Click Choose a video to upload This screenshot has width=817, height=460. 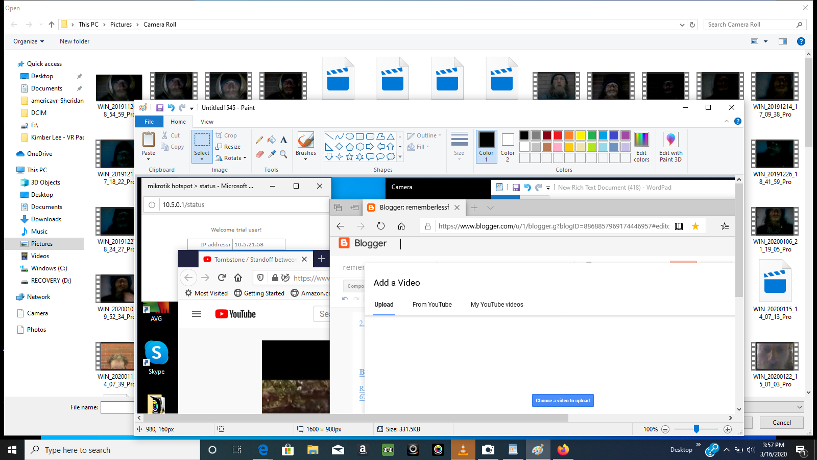[563, 401]
